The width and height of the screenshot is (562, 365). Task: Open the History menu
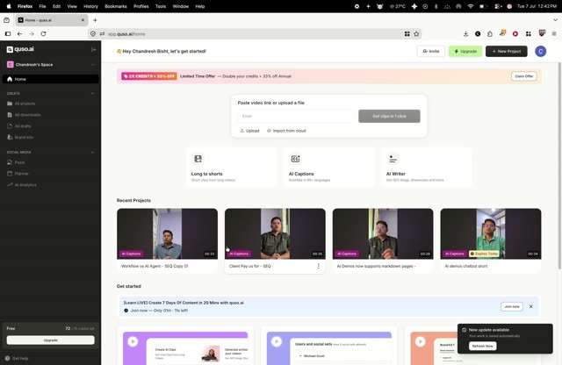coord(90,6)
